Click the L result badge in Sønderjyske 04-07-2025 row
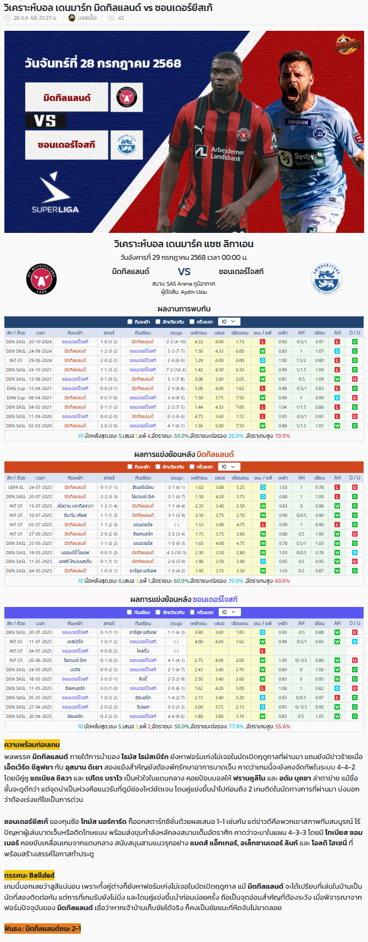The image size is (368, 942). (263, 651)
